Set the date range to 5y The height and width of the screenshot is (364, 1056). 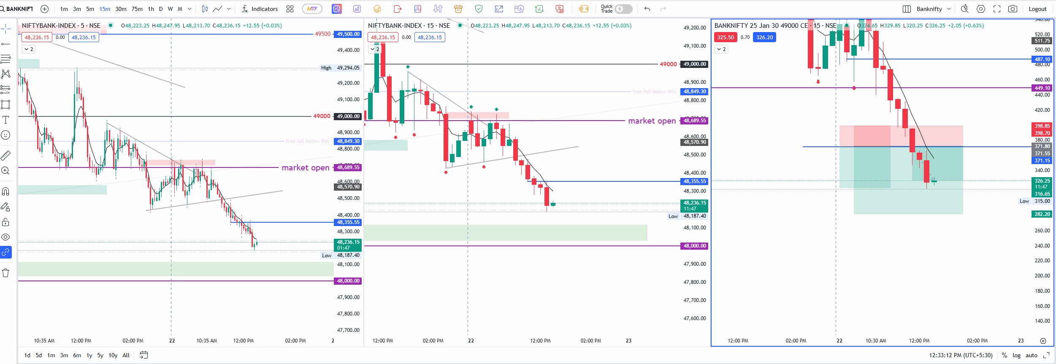coord(100,355)
